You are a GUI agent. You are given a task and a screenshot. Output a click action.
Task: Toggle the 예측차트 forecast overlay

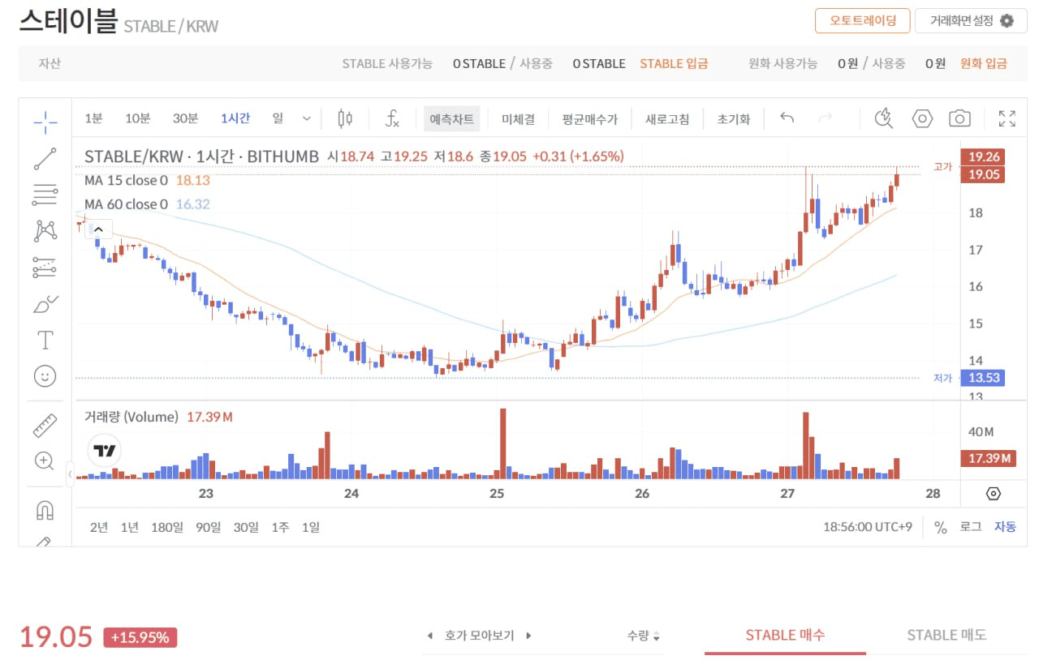451,118
